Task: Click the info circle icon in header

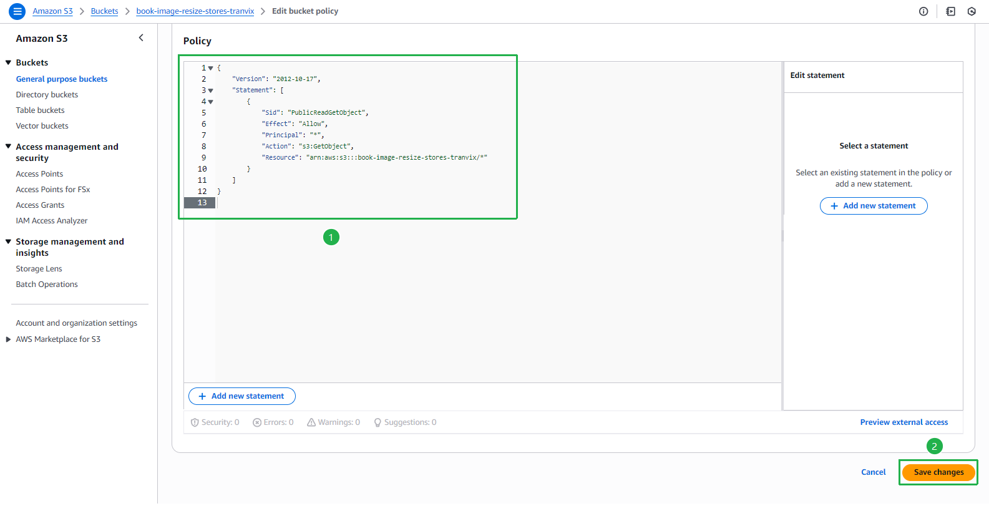Action: [x=923, y=11]
